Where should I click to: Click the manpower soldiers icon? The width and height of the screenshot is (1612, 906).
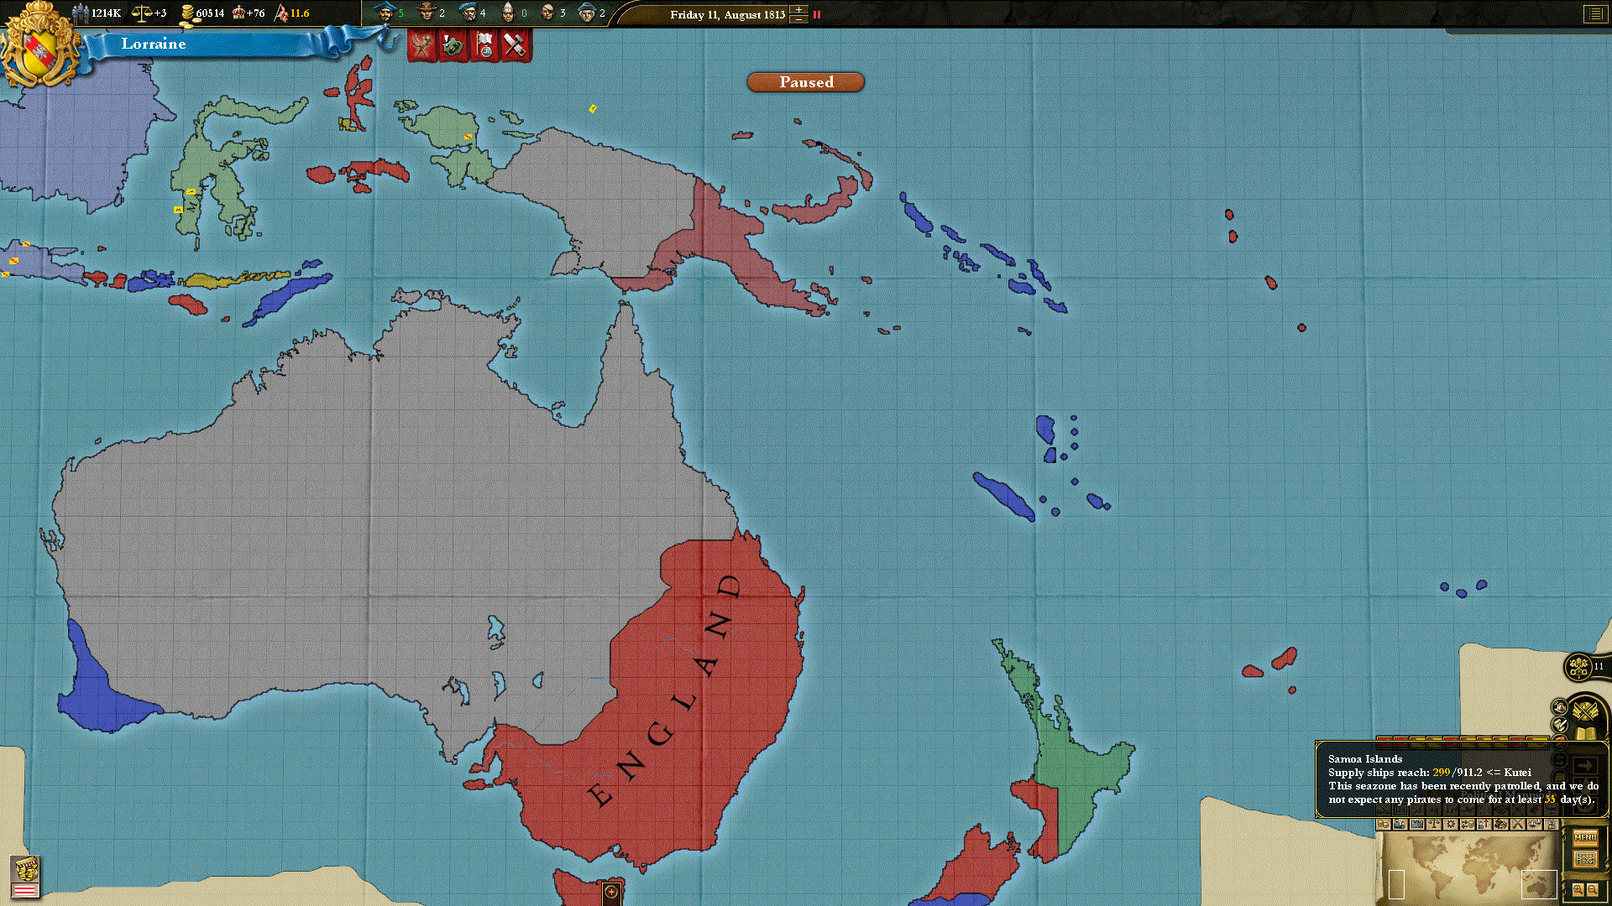(81, 13)
